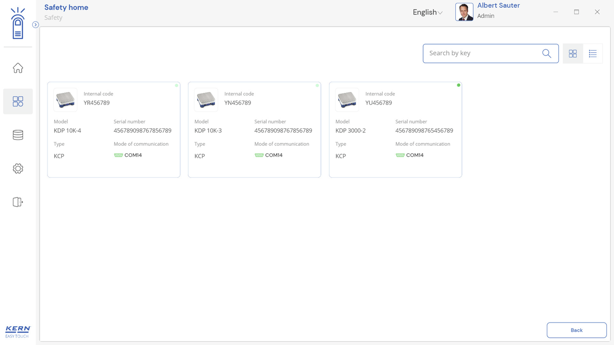Click the Back button
The image size is (614, 345).
[577, 330]
